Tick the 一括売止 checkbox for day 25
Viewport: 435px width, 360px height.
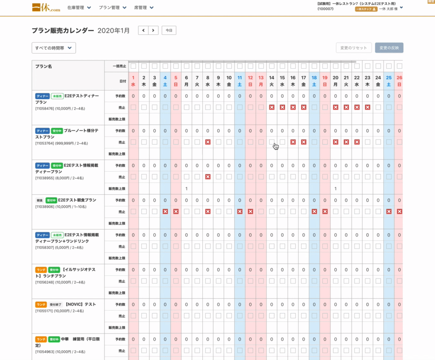click(388, 66)
